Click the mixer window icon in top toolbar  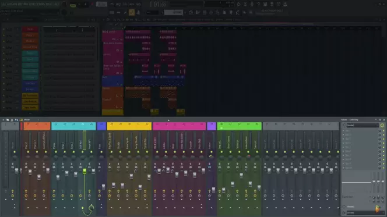pos(265,4)
